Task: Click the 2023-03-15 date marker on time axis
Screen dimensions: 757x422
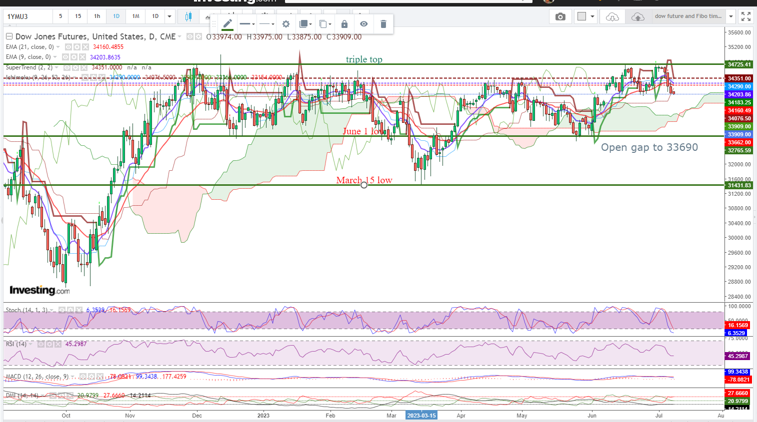Action: click(x=421, y=416)
